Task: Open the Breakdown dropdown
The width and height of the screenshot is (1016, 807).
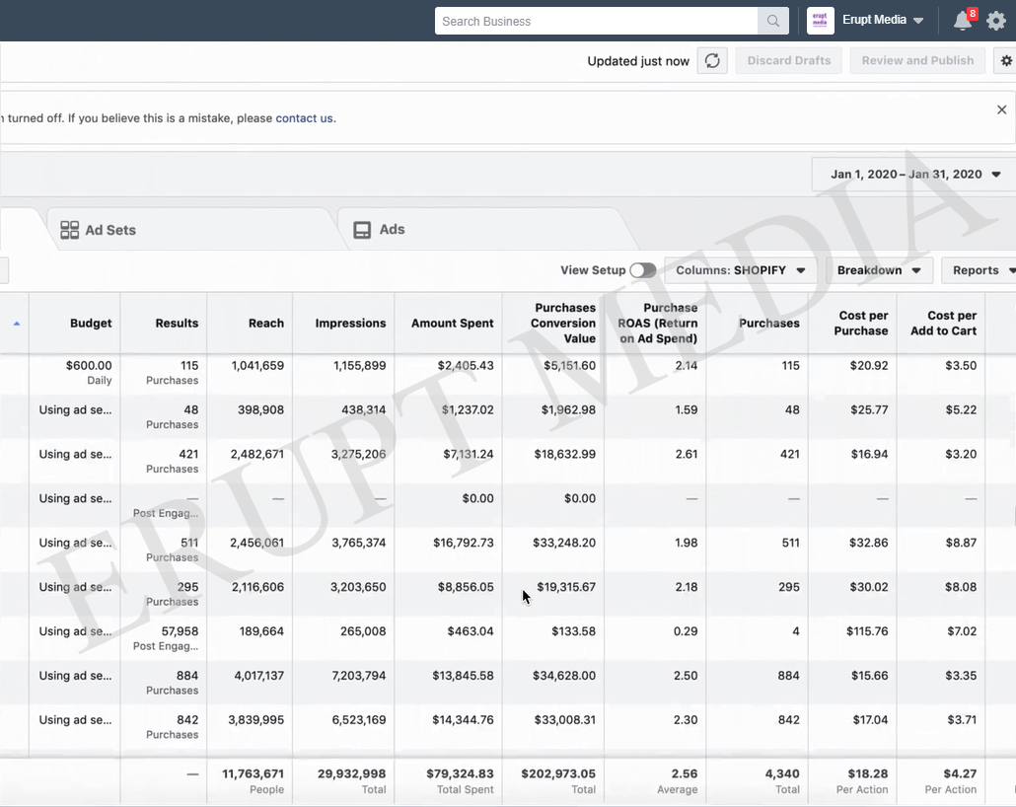Action: point(879,270)
